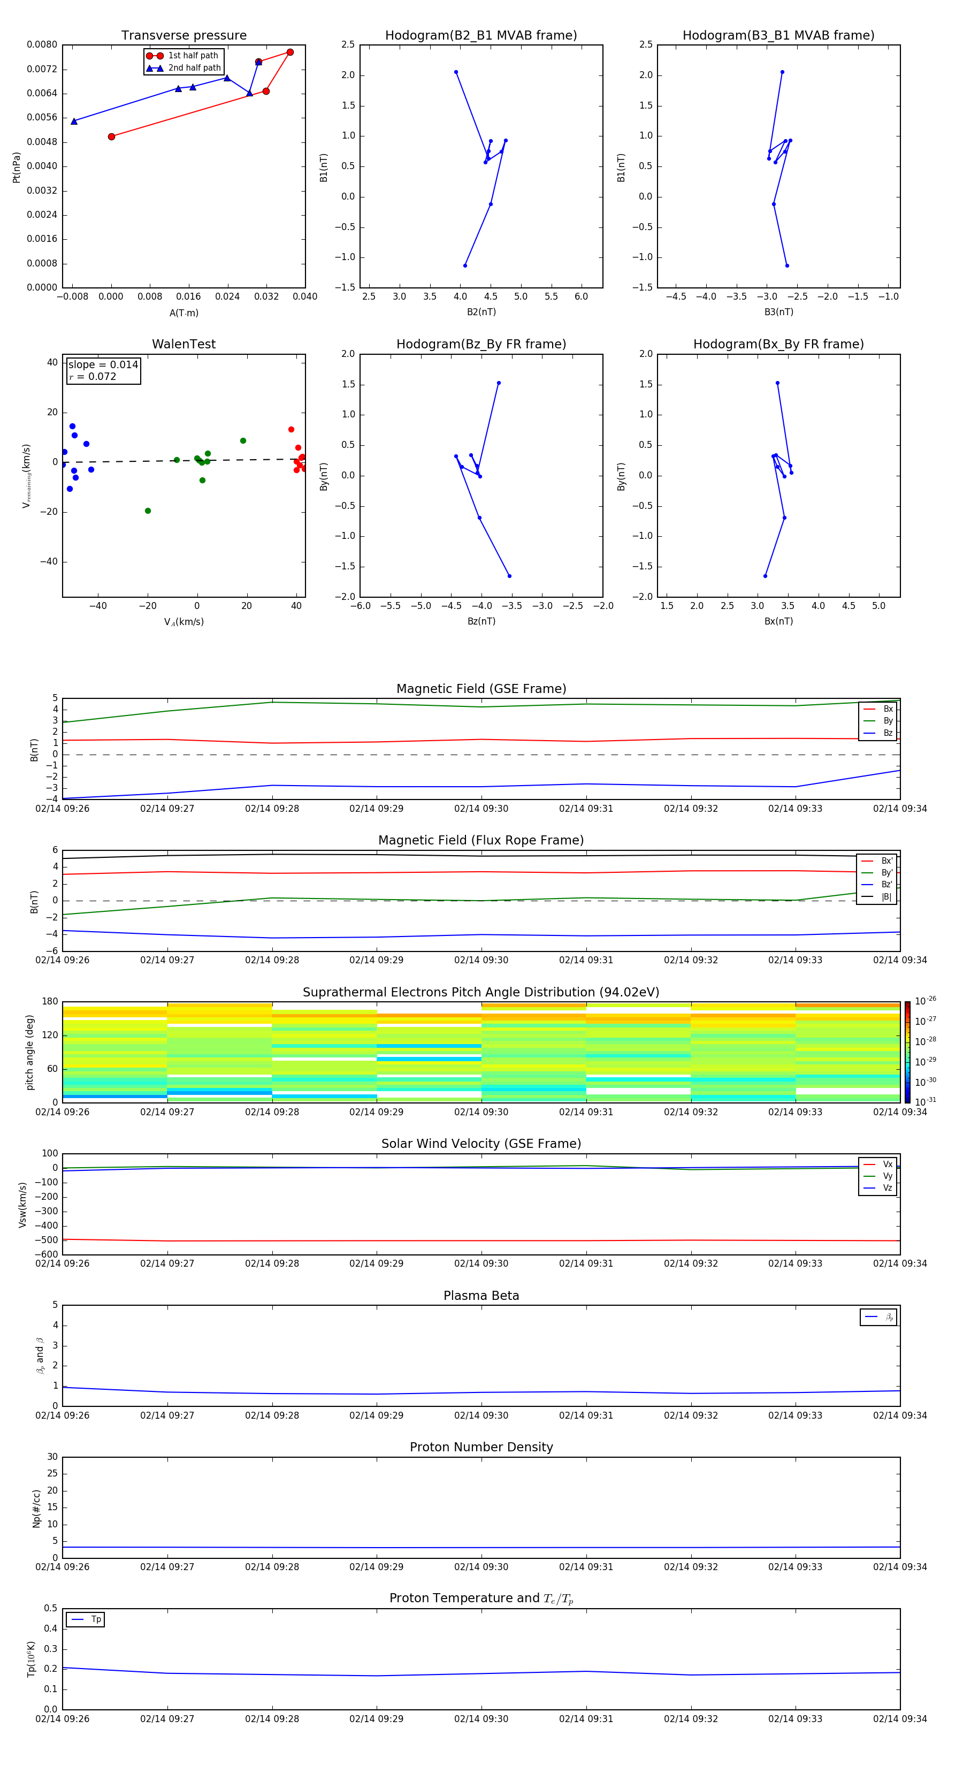Viewport: 963px width, 1766px height.
Task: Click the lowest green dot in WalenTest plot
Action: click(148, 511)
